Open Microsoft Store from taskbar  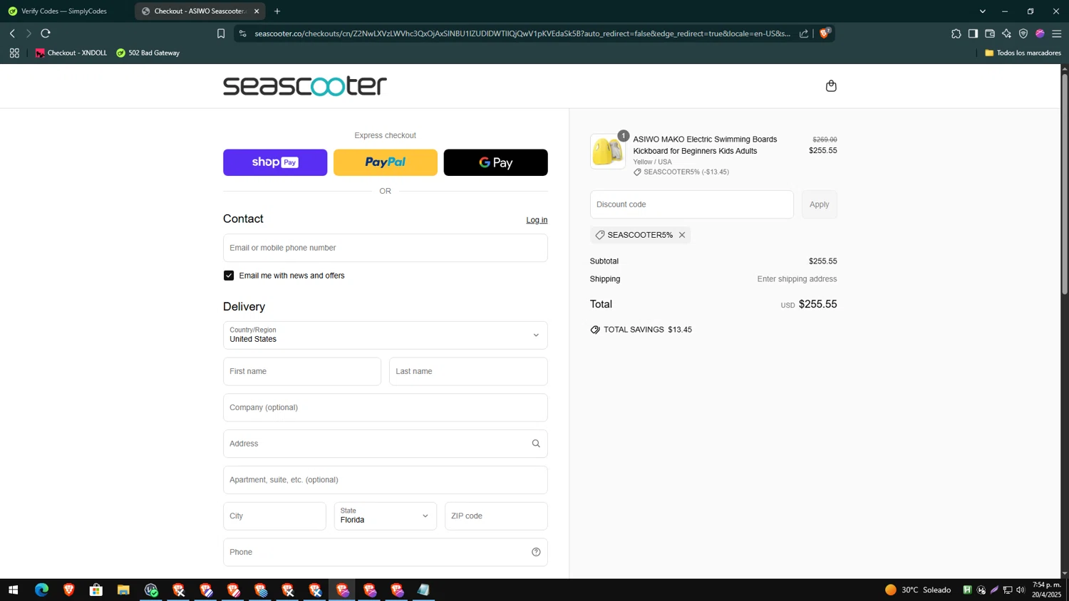pos(96,590)
